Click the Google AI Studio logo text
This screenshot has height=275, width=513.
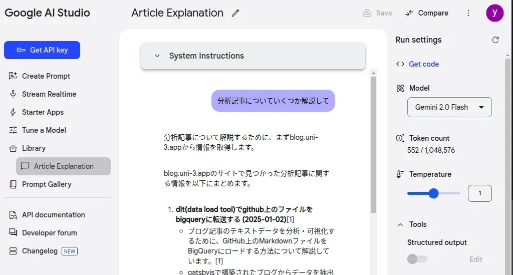[x=47, y=13]
